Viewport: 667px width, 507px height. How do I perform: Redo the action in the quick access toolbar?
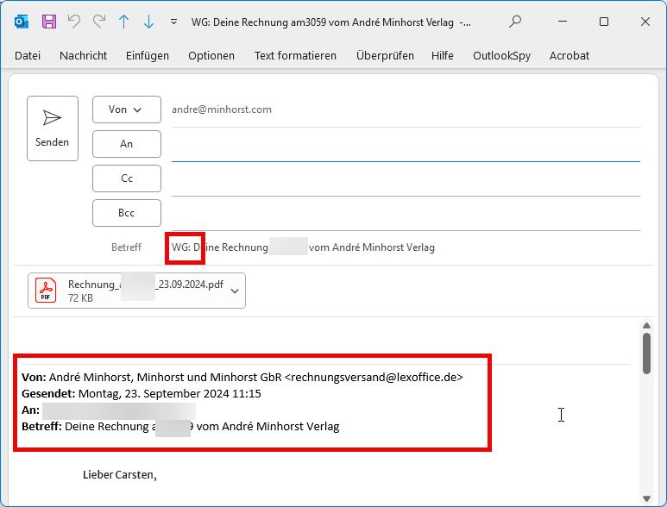click(x=99, y=22)
